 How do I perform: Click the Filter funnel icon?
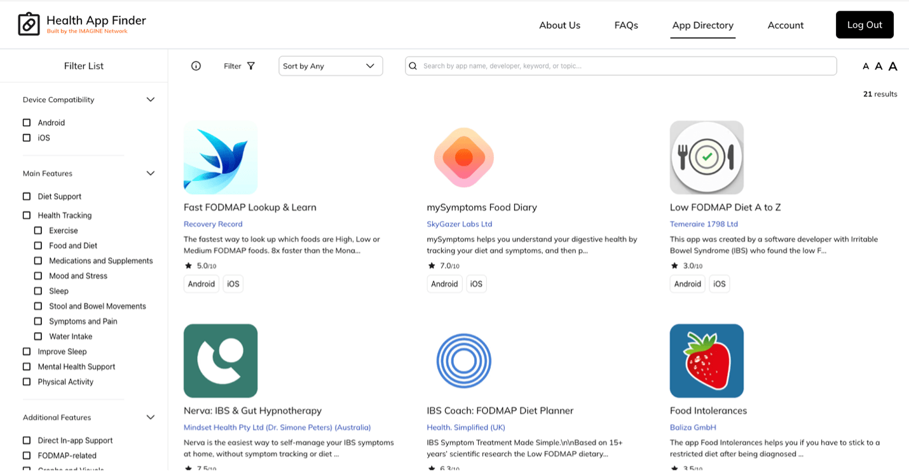[x=251, y=66]
